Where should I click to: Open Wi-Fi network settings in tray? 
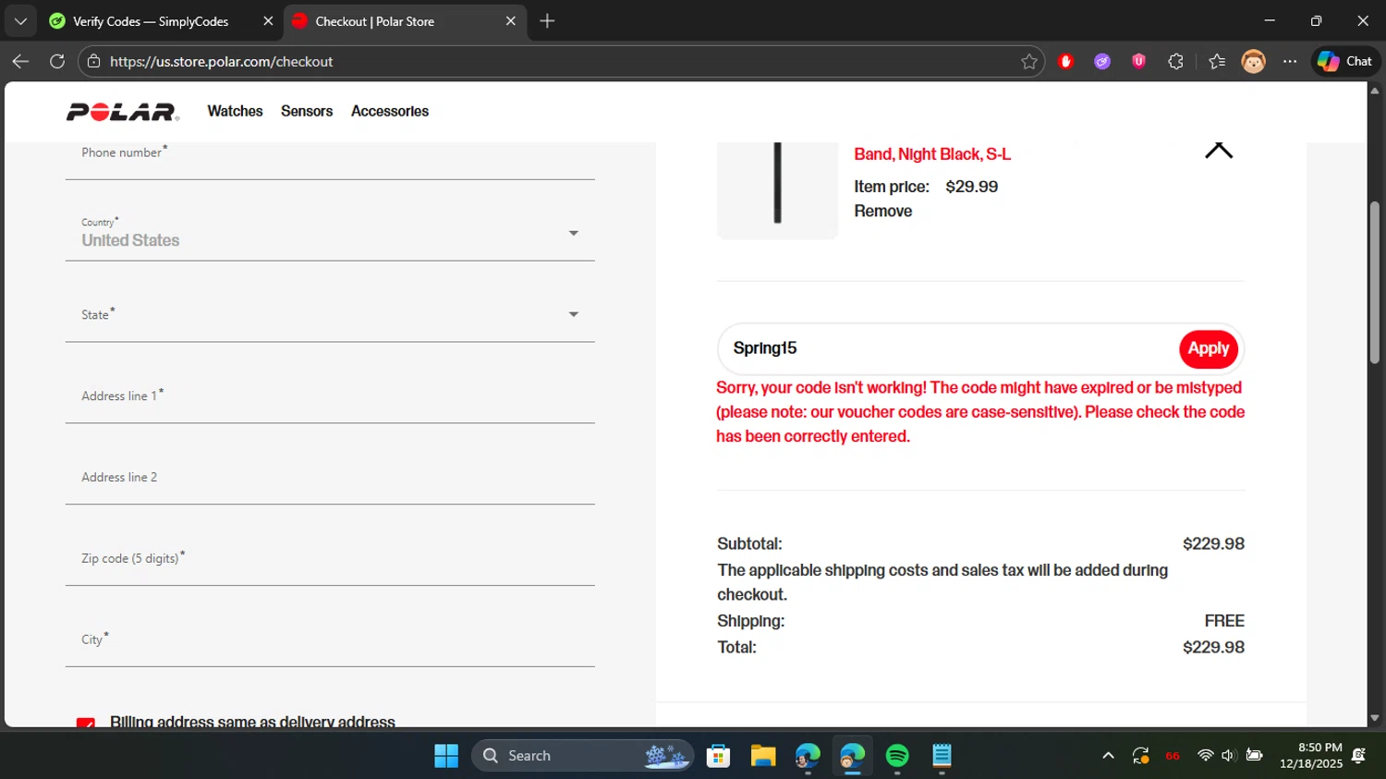pyautogui.click(x=1205, y=756)
